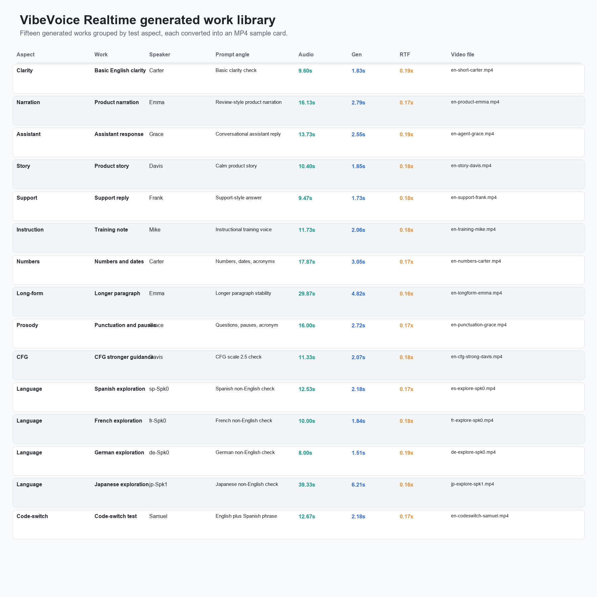Select the es-explore-spk0.mp4 file name
Screen dimensions: 597x597
473,389
